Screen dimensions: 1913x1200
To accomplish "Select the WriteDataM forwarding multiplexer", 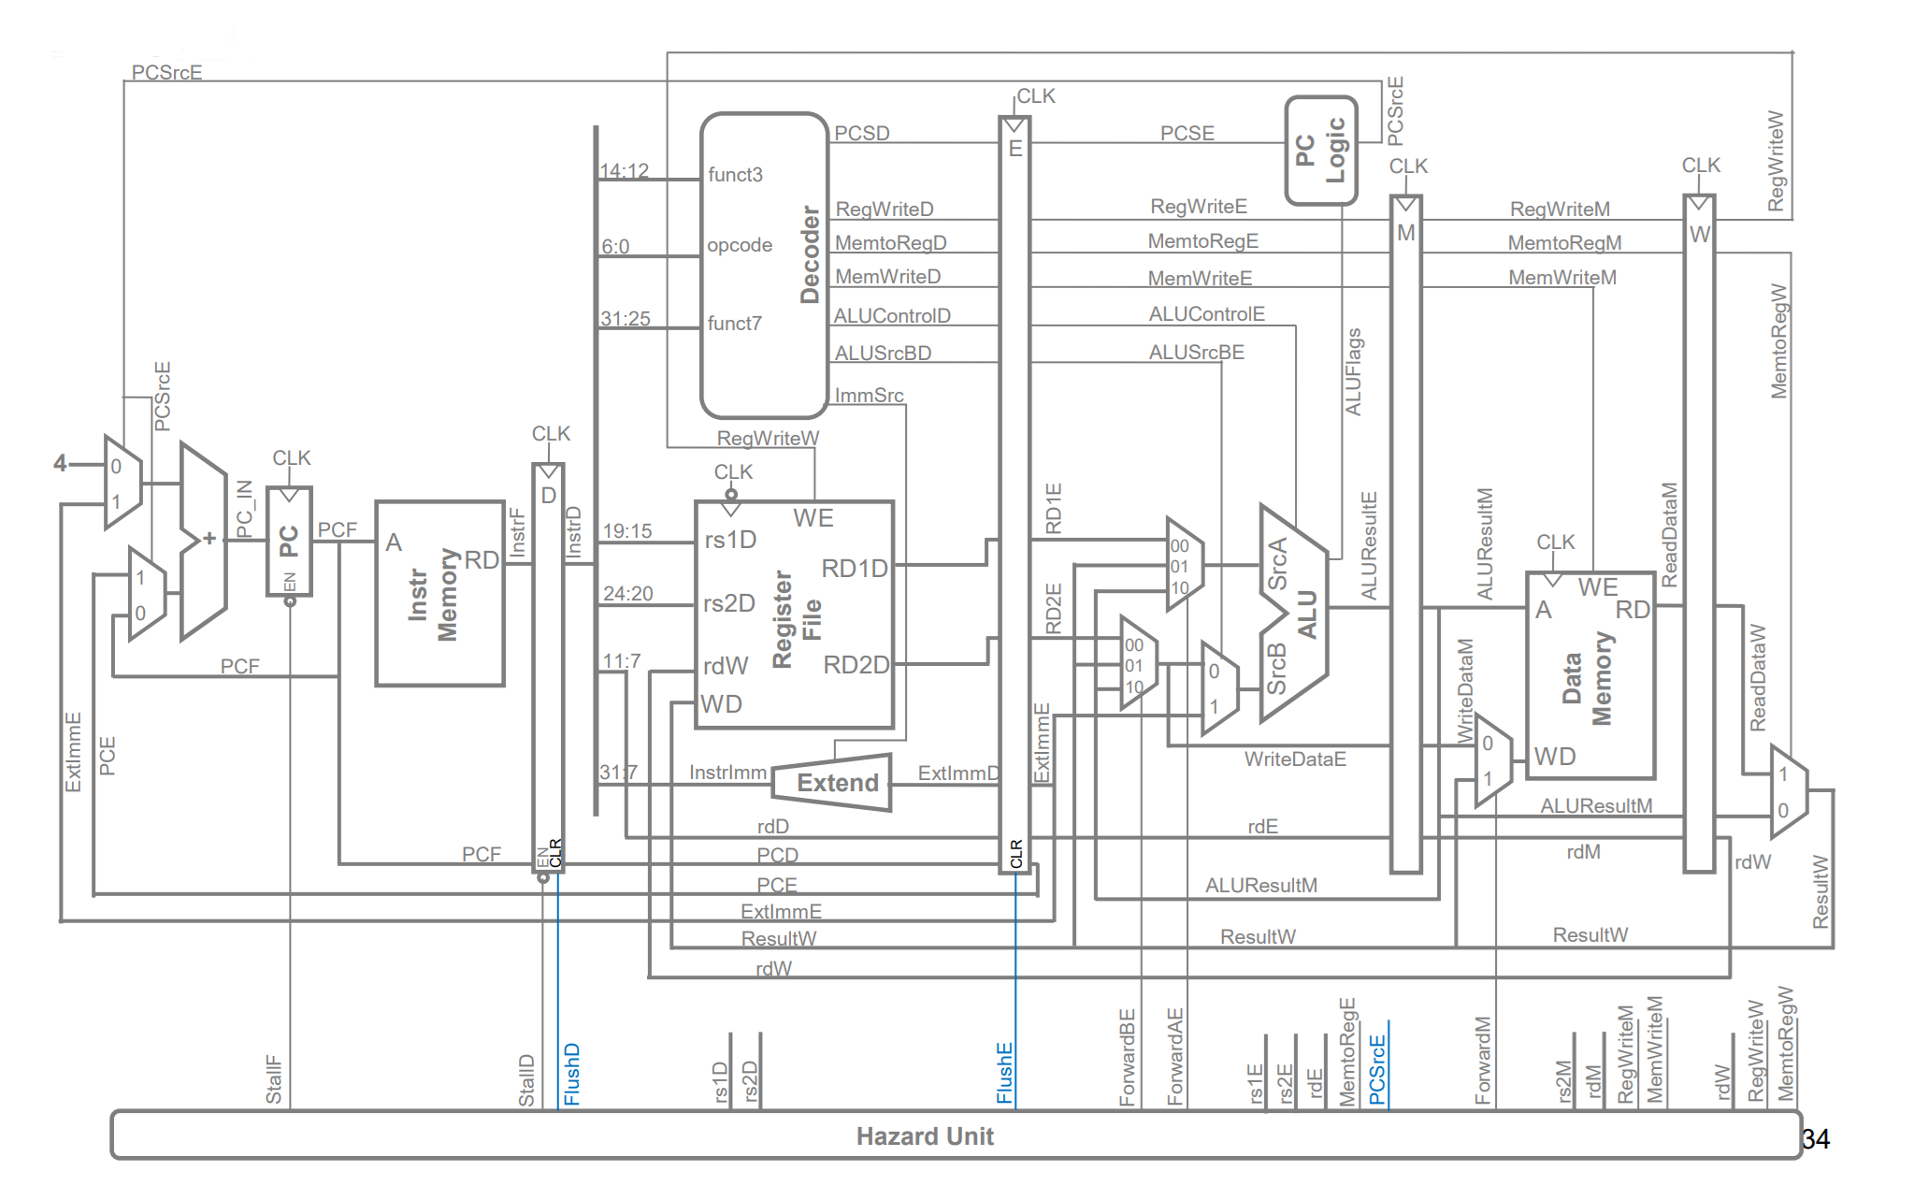I will point(1492,760).
